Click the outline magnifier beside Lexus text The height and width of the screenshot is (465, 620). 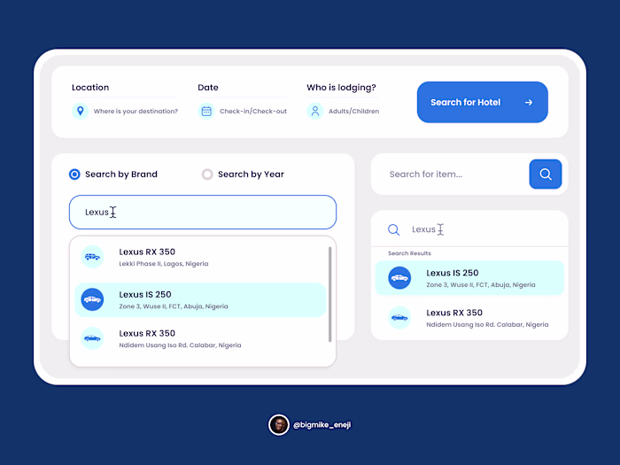tap(393, 229)
